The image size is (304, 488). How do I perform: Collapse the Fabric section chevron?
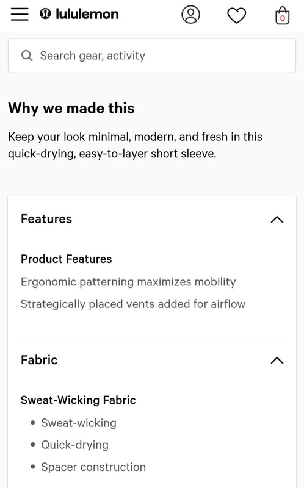pyautogui.click(x=277, y=361)
